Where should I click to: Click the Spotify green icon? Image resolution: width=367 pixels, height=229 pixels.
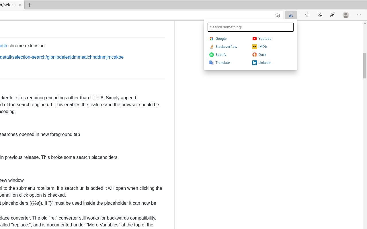point(212,55)
